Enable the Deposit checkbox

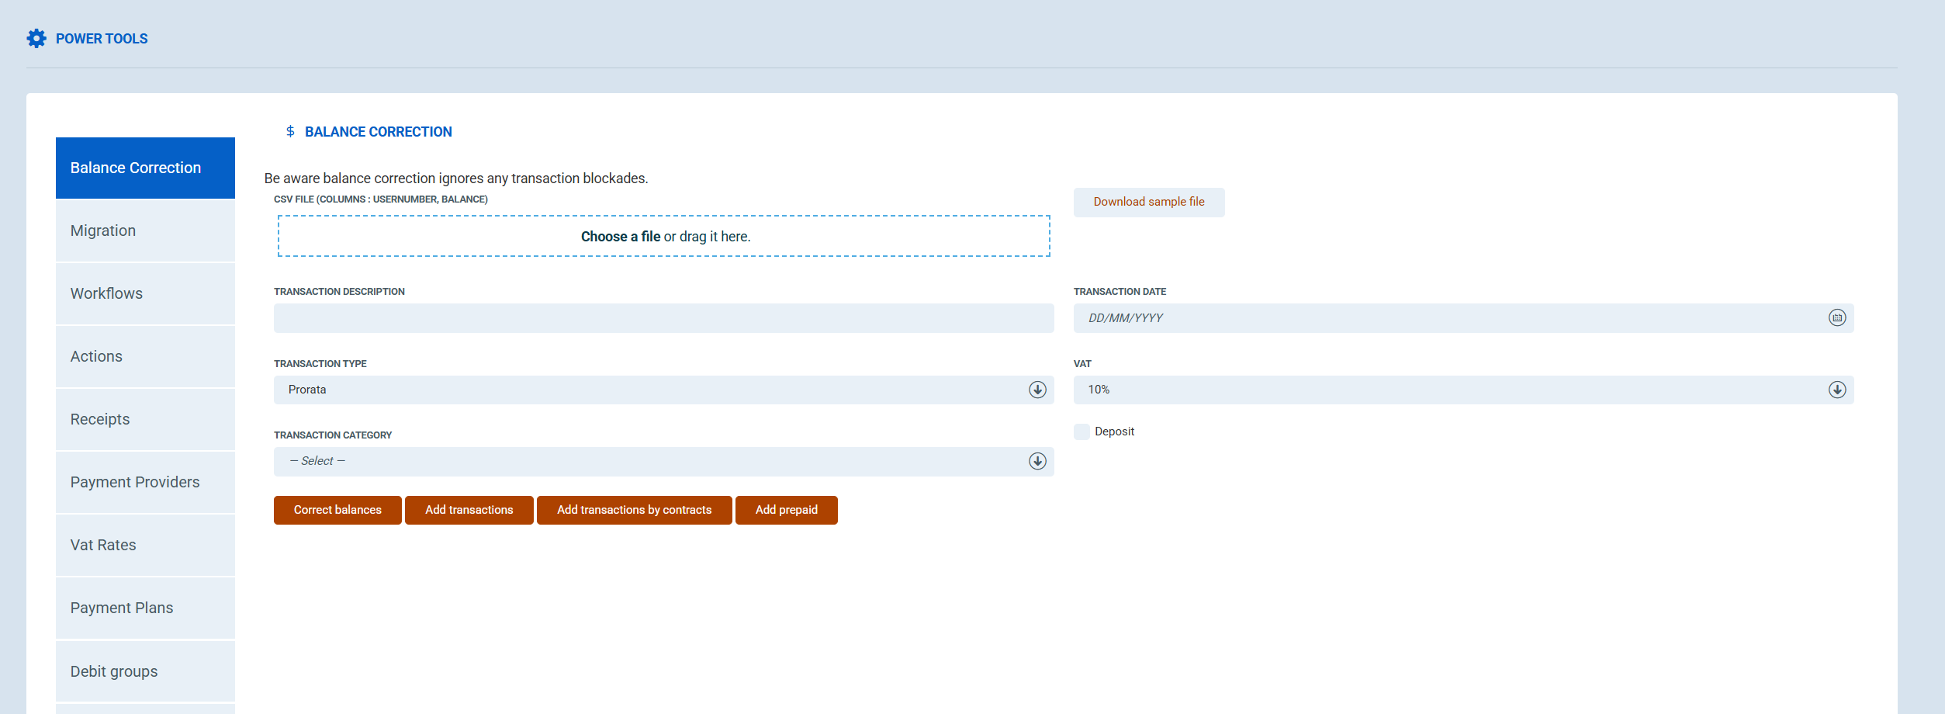[x=1082, y=432]
